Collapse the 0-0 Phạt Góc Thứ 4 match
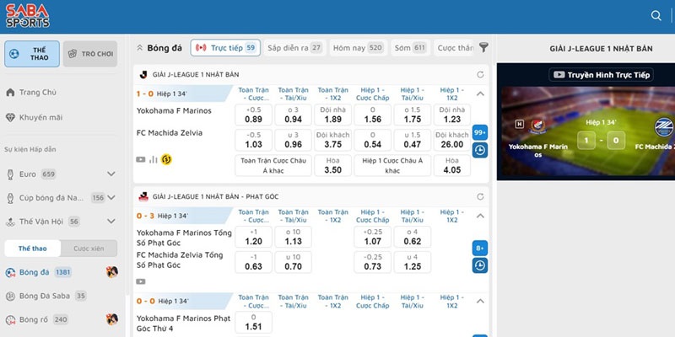The width and height of the screenshot is (675, 337). coord(480,301)
